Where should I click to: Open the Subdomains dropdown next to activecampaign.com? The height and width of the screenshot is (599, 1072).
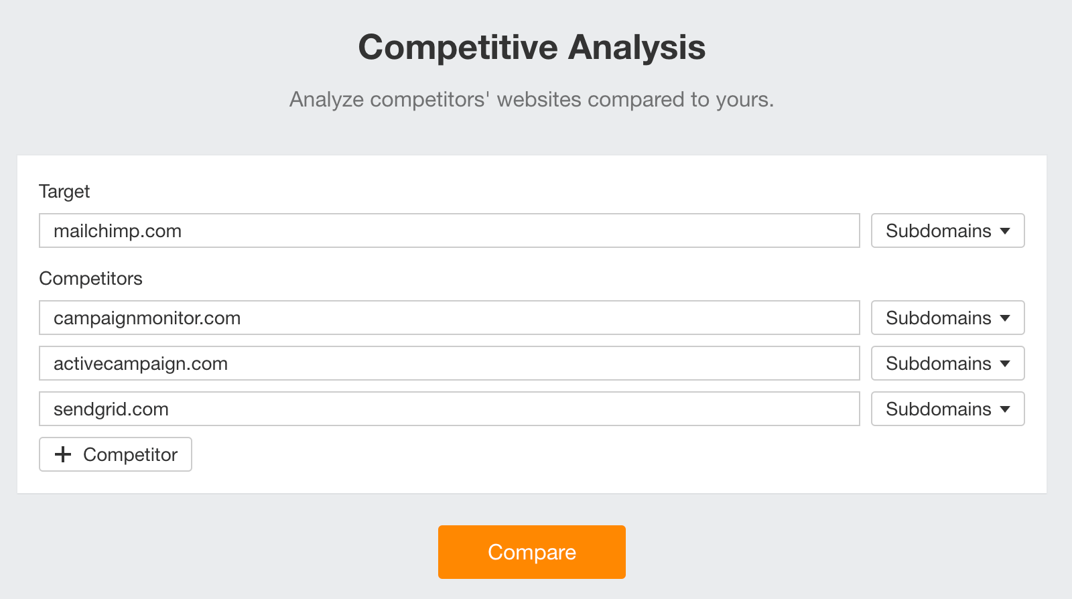947,363
